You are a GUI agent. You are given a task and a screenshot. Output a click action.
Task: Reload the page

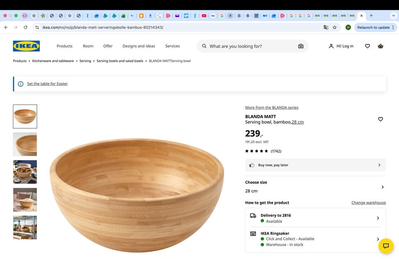(25, 27)
